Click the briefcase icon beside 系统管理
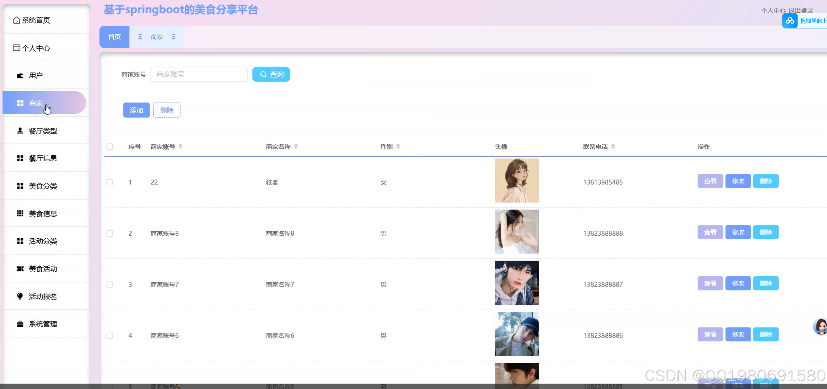This screenshot has width=827, height=389. tap(20, 324)
